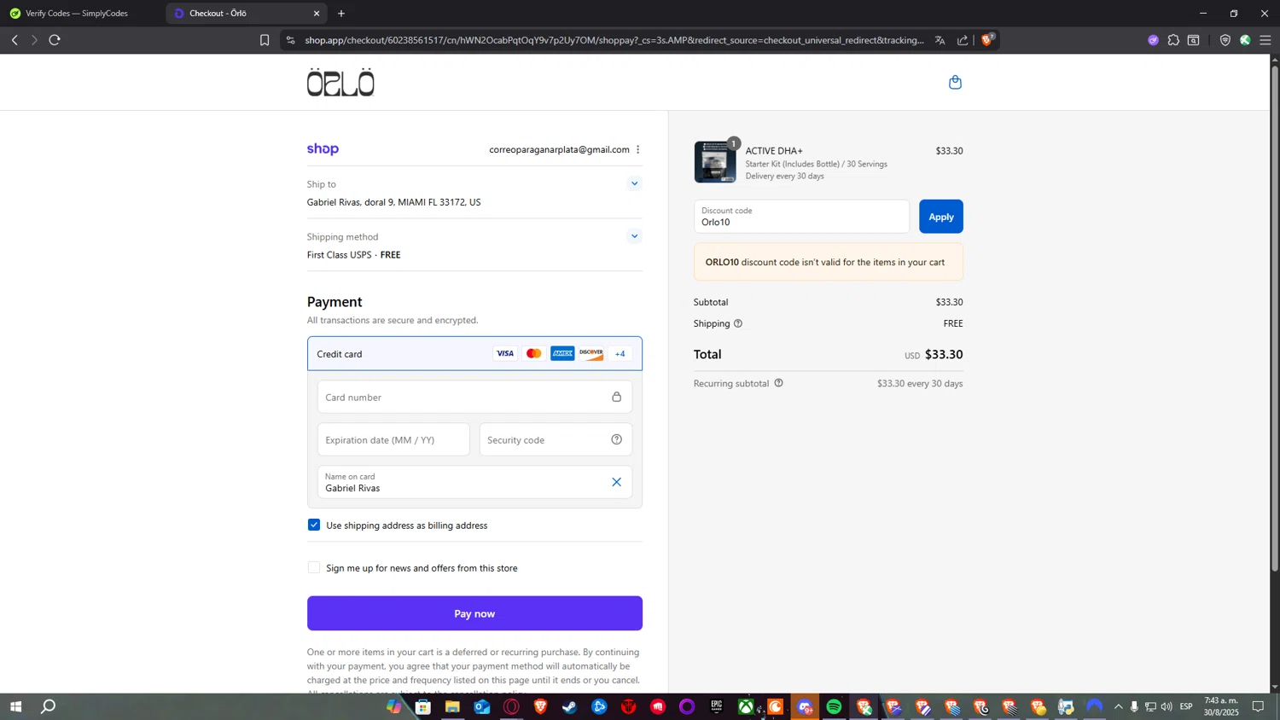Image resolution: width=1280 pixels, height=720 pixels.
Task: Click the Discount code input field
Action: [801, 217]
